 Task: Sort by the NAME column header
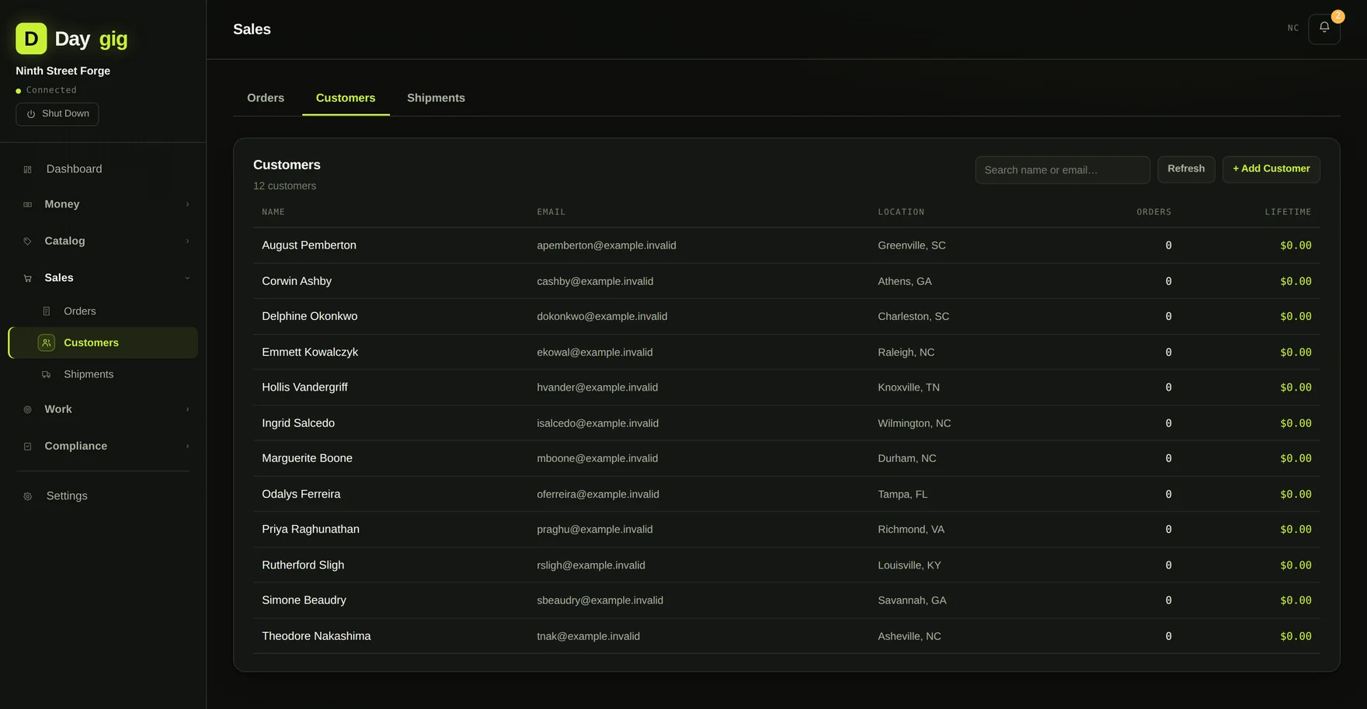point(273,212)
